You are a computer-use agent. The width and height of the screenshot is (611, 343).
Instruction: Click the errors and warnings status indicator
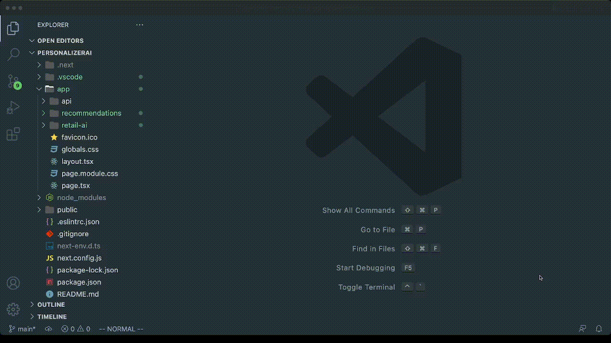tap(75, 329)
